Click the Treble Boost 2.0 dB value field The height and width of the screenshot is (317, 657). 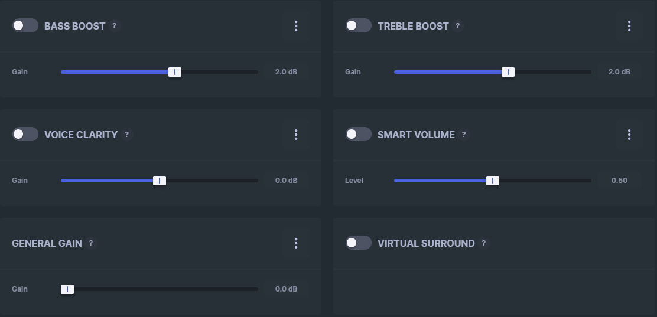pyautogui.click(x=619, y=72)
